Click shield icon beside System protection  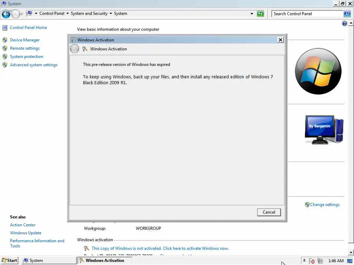[x=5, y=57]
